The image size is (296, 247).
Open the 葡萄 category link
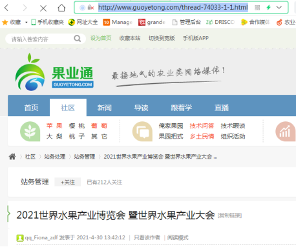click(100, 126)
